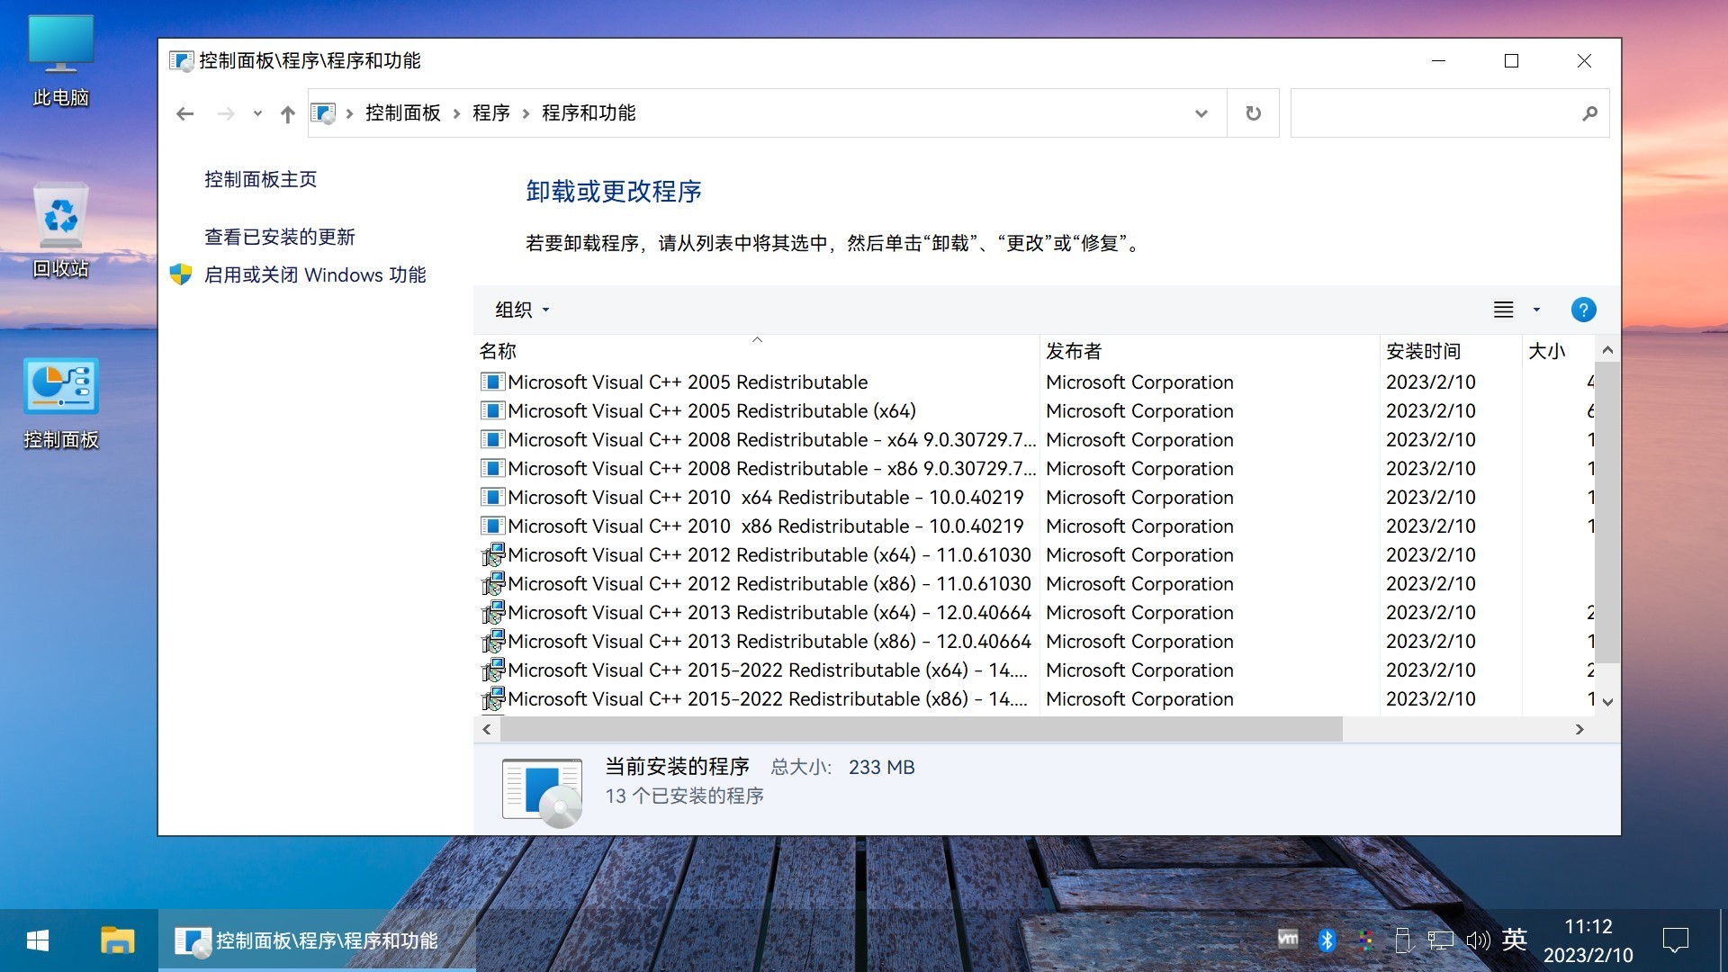Click the Up one level arrow
The height and width of the screenshot is (972, 1728).
[287, 113]
